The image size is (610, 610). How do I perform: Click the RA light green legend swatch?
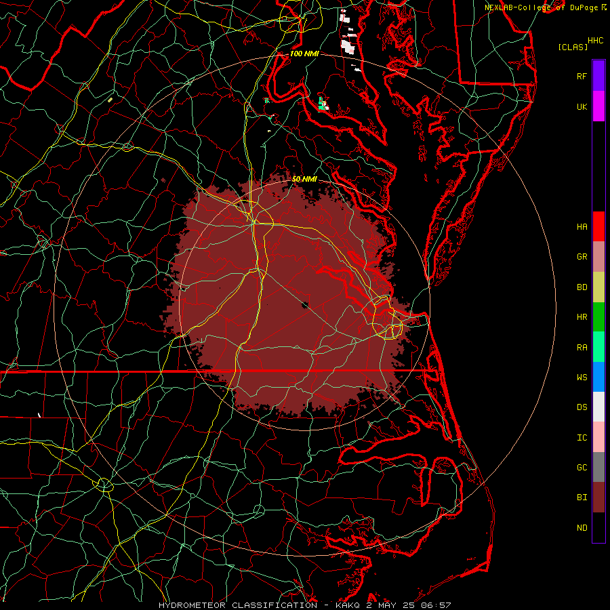tap(598, 347)
